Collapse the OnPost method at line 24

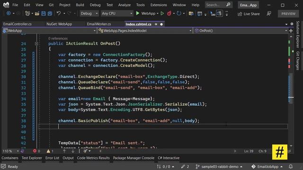[36, 44]
